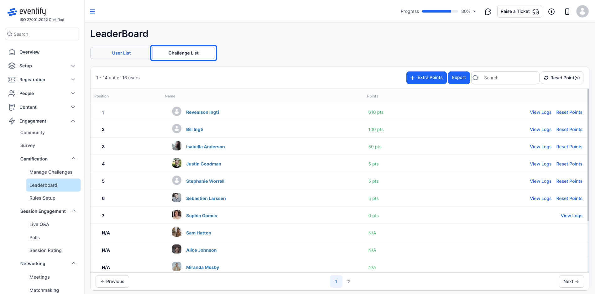The image size is (595, 294).
Task: Open the chat messages icon
Action: [488, 12]
